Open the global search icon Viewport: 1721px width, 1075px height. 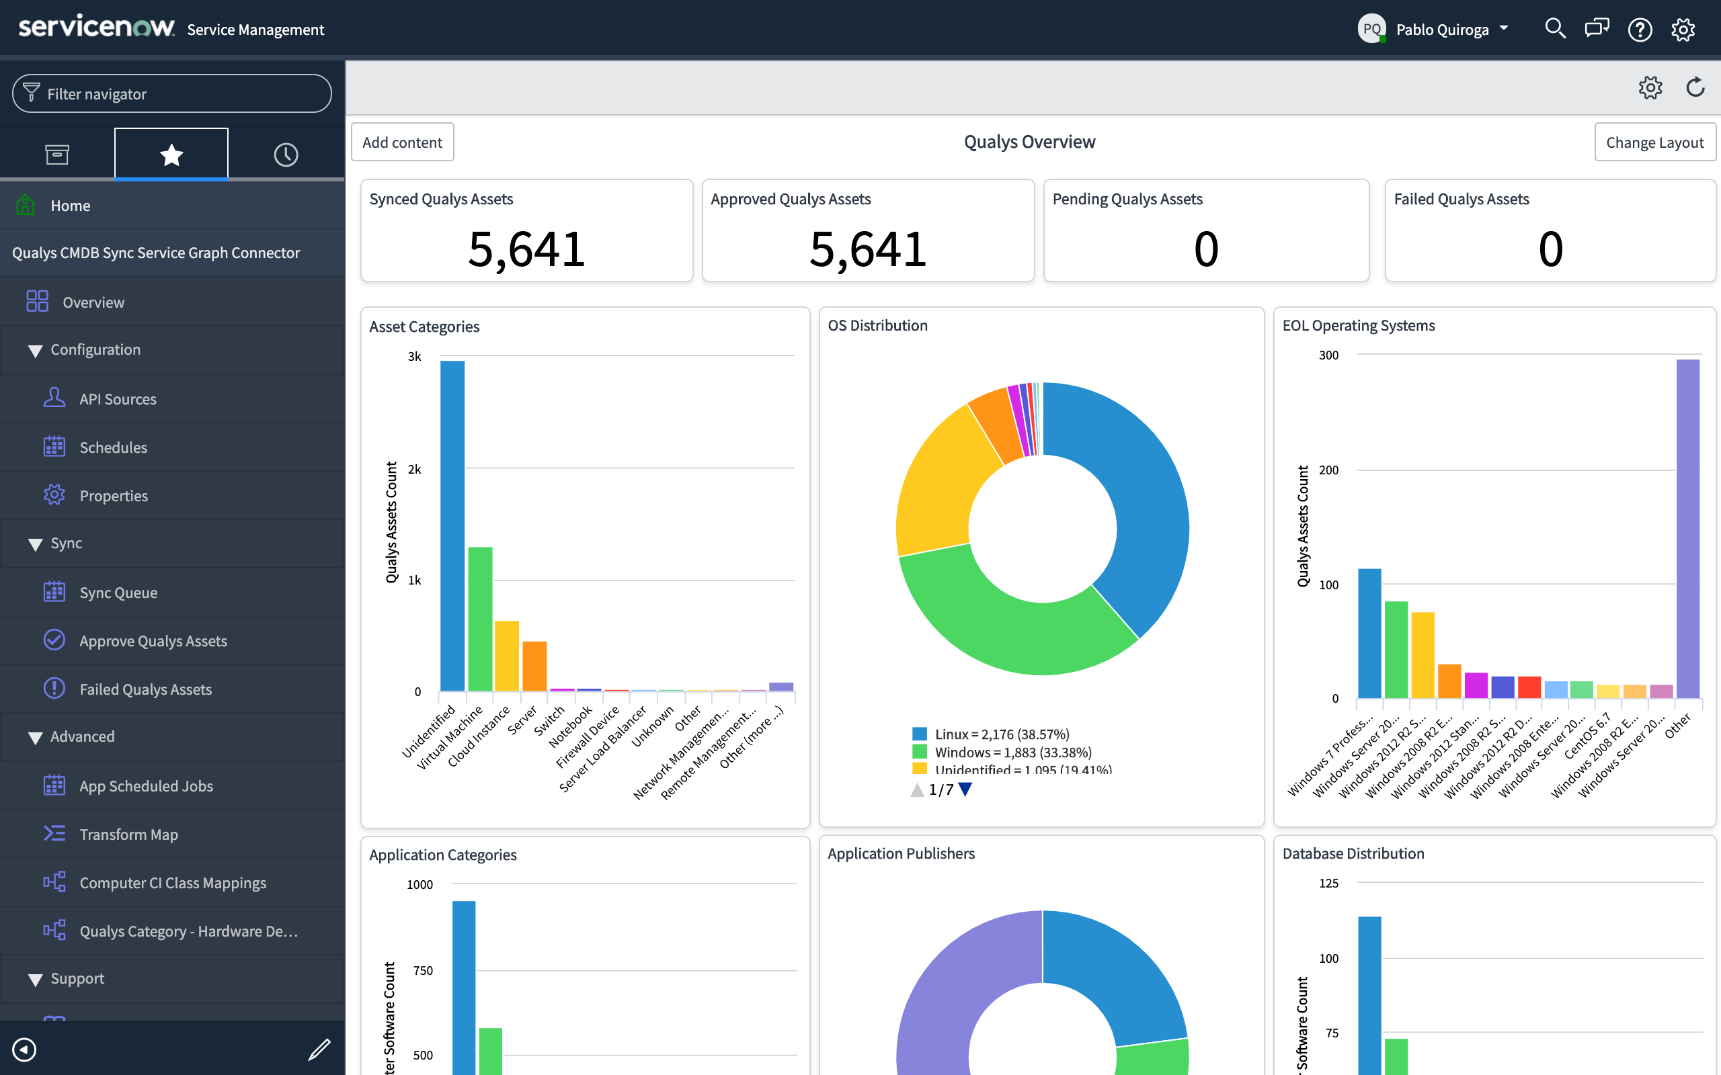1554,29
